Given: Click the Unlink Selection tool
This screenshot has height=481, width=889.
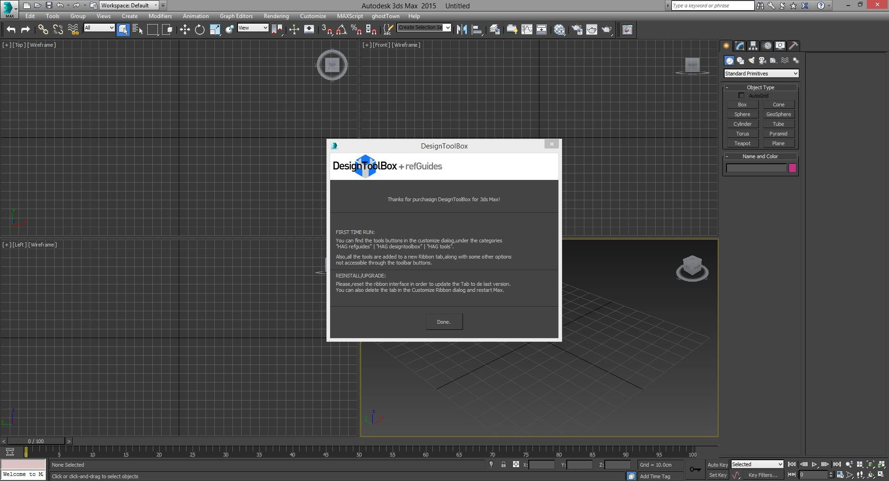Looking at the screenshot, I should (x=58, y=30).
